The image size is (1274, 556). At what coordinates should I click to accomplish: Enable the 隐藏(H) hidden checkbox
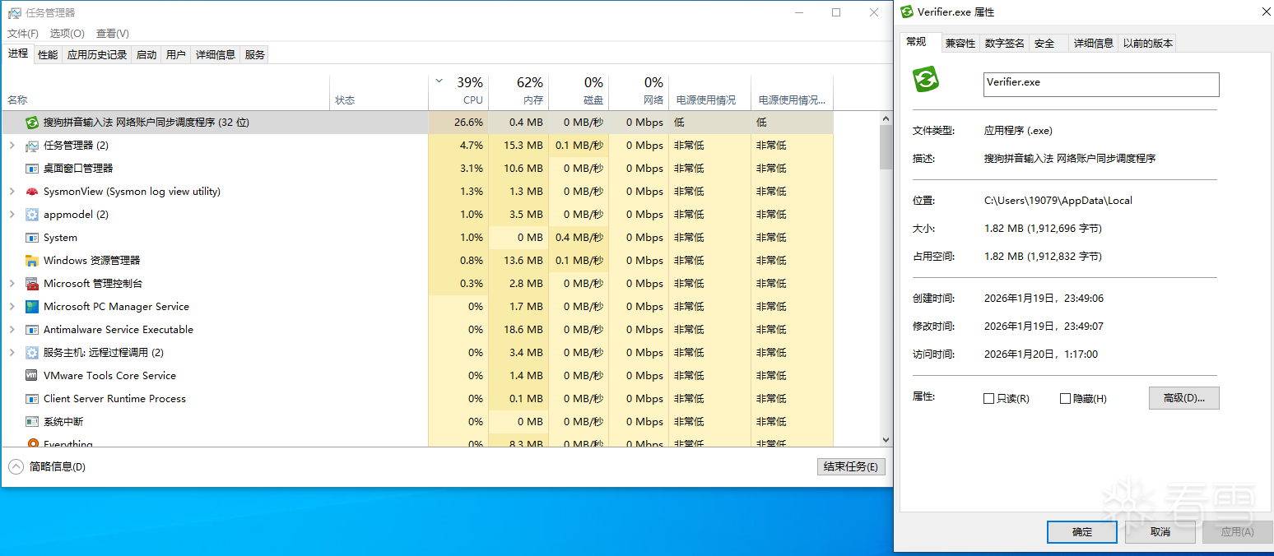(1066, 399)
